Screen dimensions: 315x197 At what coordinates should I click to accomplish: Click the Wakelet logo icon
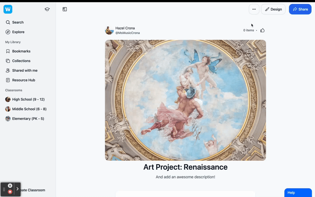(8, 9)
